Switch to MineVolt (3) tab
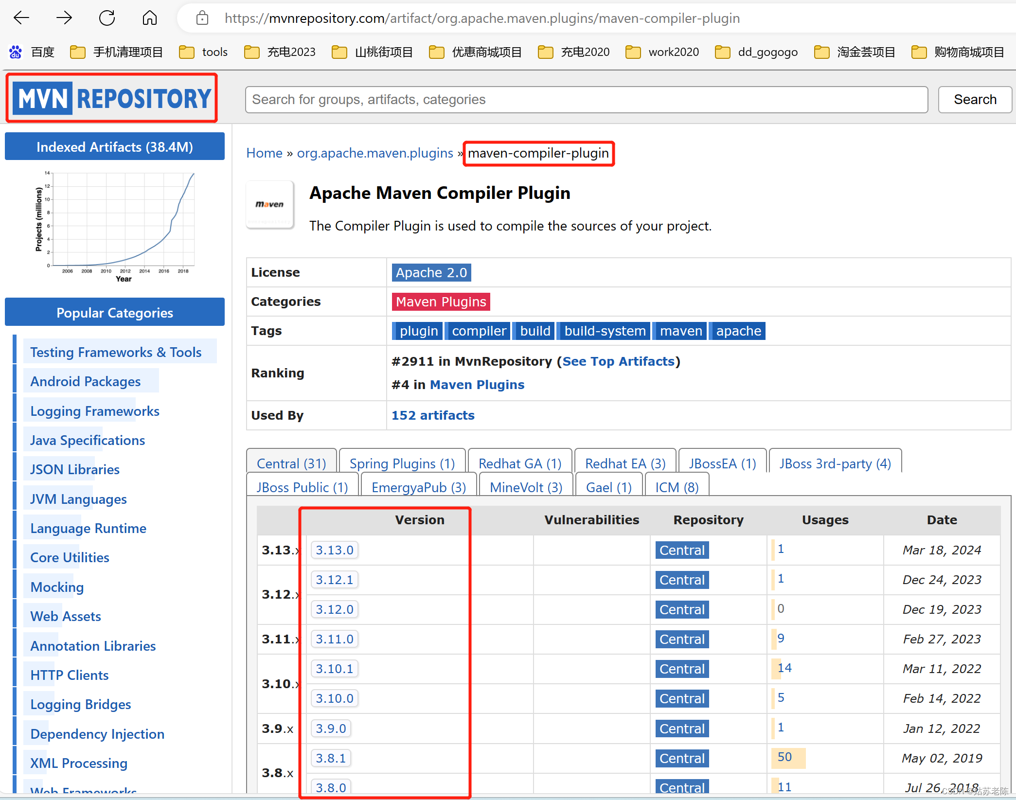The width and height of the screenshot is (1016, 800). point(526,486)
